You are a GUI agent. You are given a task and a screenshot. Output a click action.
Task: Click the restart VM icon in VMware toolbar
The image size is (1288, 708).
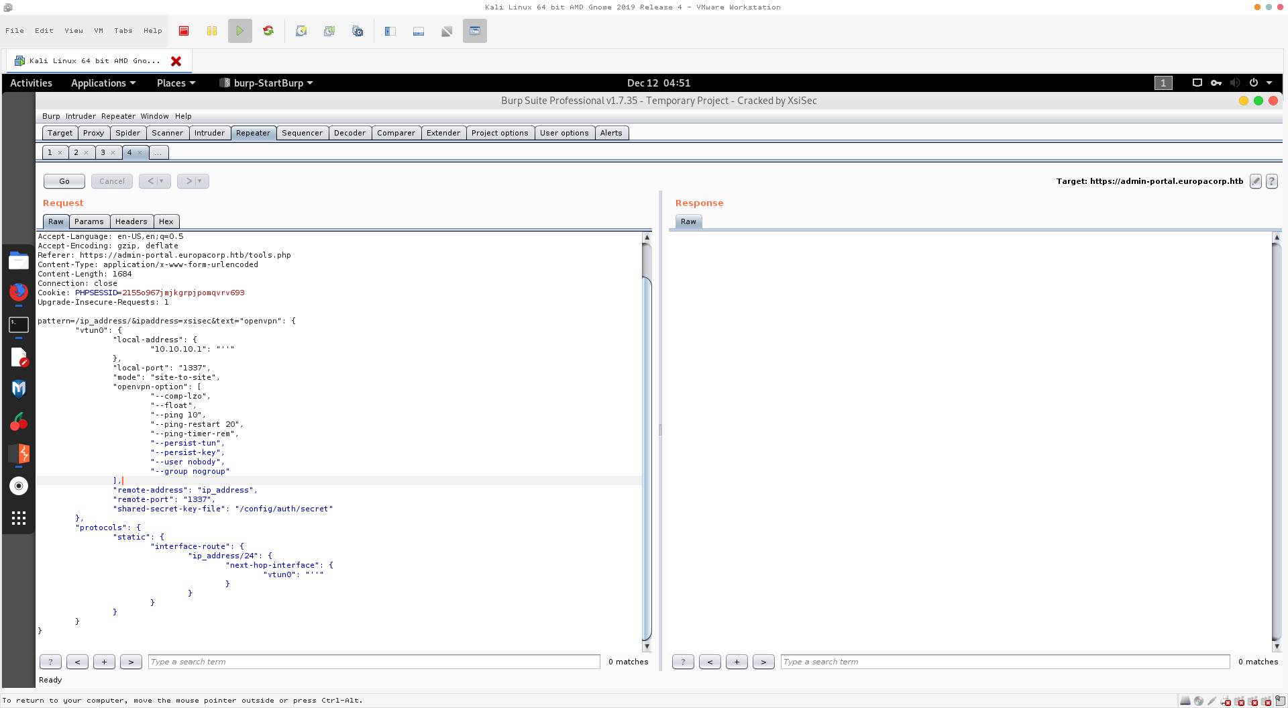tap(268, 31)
